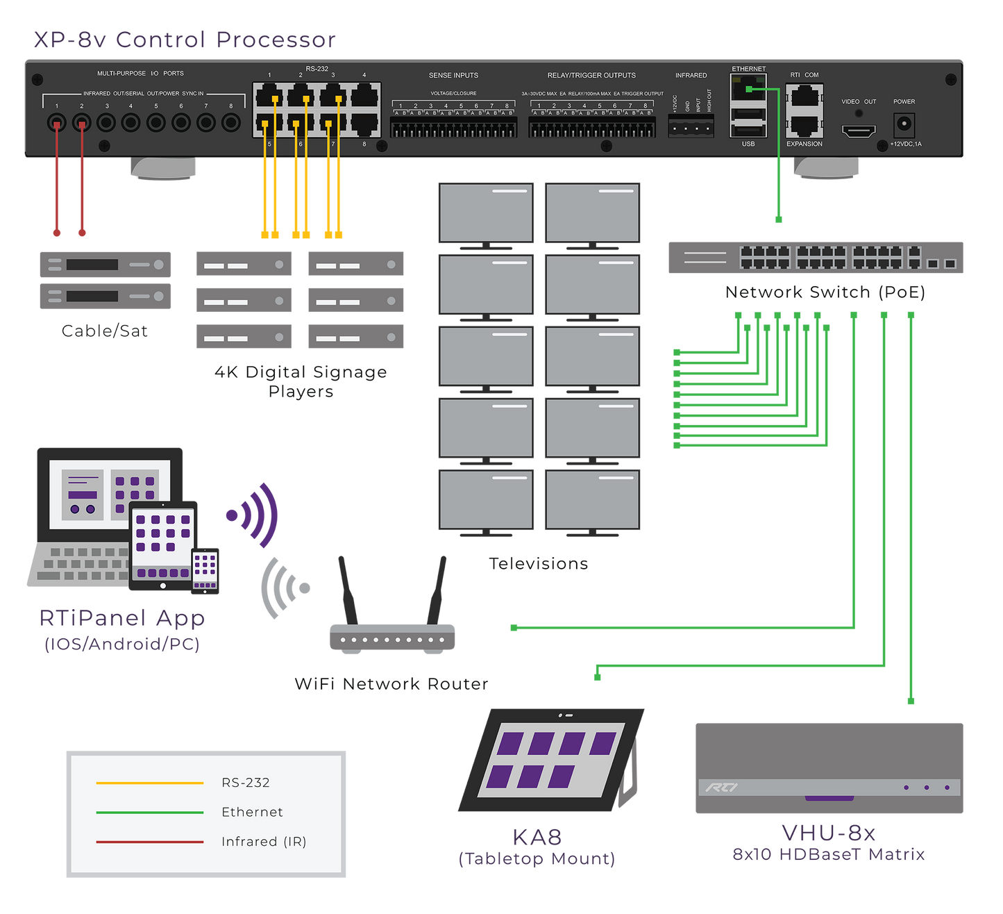Click the '(Tabletop Mount)' text
Screen dimensions: 1003x914
[537, 858]
